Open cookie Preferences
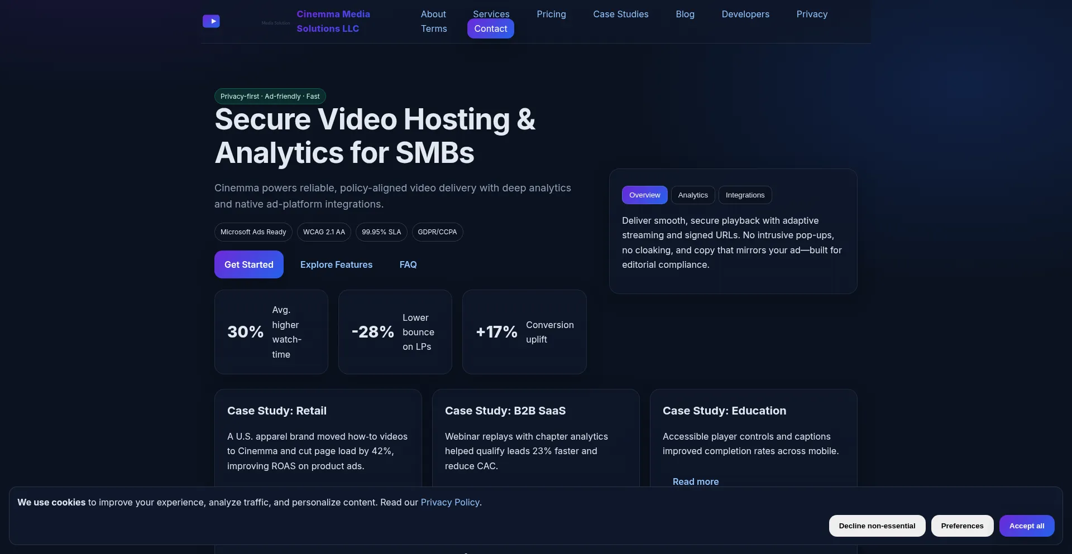The width and height of the screenshot is (1072, 554). 962,526
